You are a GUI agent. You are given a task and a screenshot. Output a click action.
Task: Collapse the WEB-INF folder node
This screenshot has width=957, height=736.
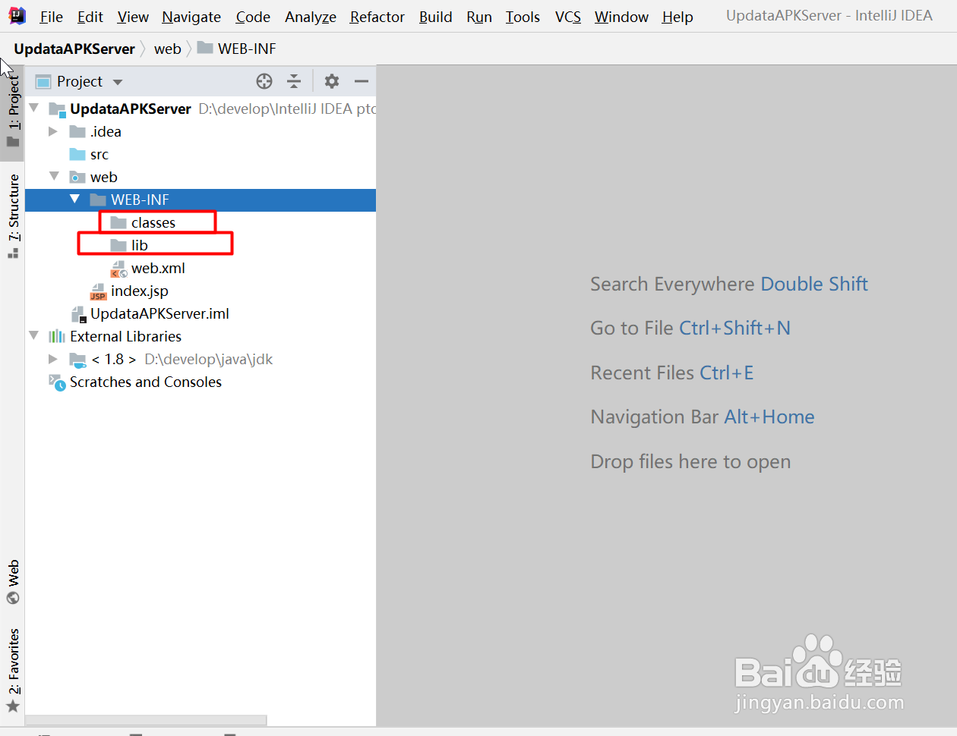(74, 199)
